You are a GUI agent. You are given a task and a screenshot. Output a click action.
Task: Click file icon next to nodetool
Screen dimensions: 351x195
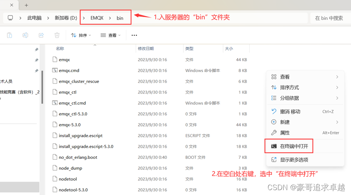tap(55, 179)
